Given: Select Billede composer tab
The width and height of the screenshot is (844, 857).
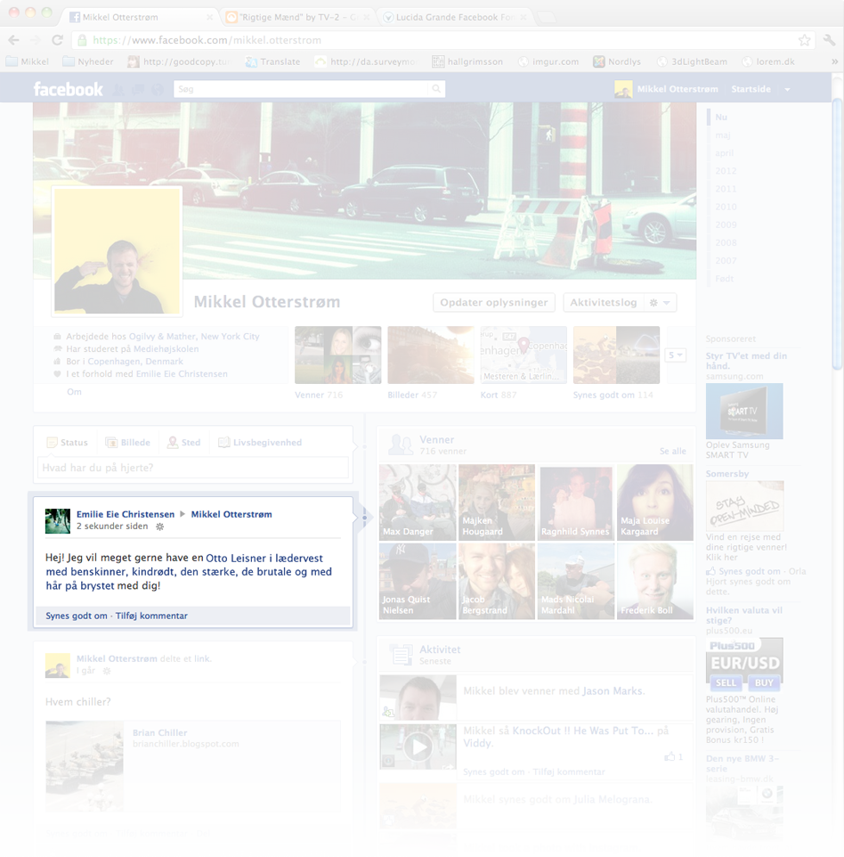Looking at the screenshot, I should pos(127,443).
